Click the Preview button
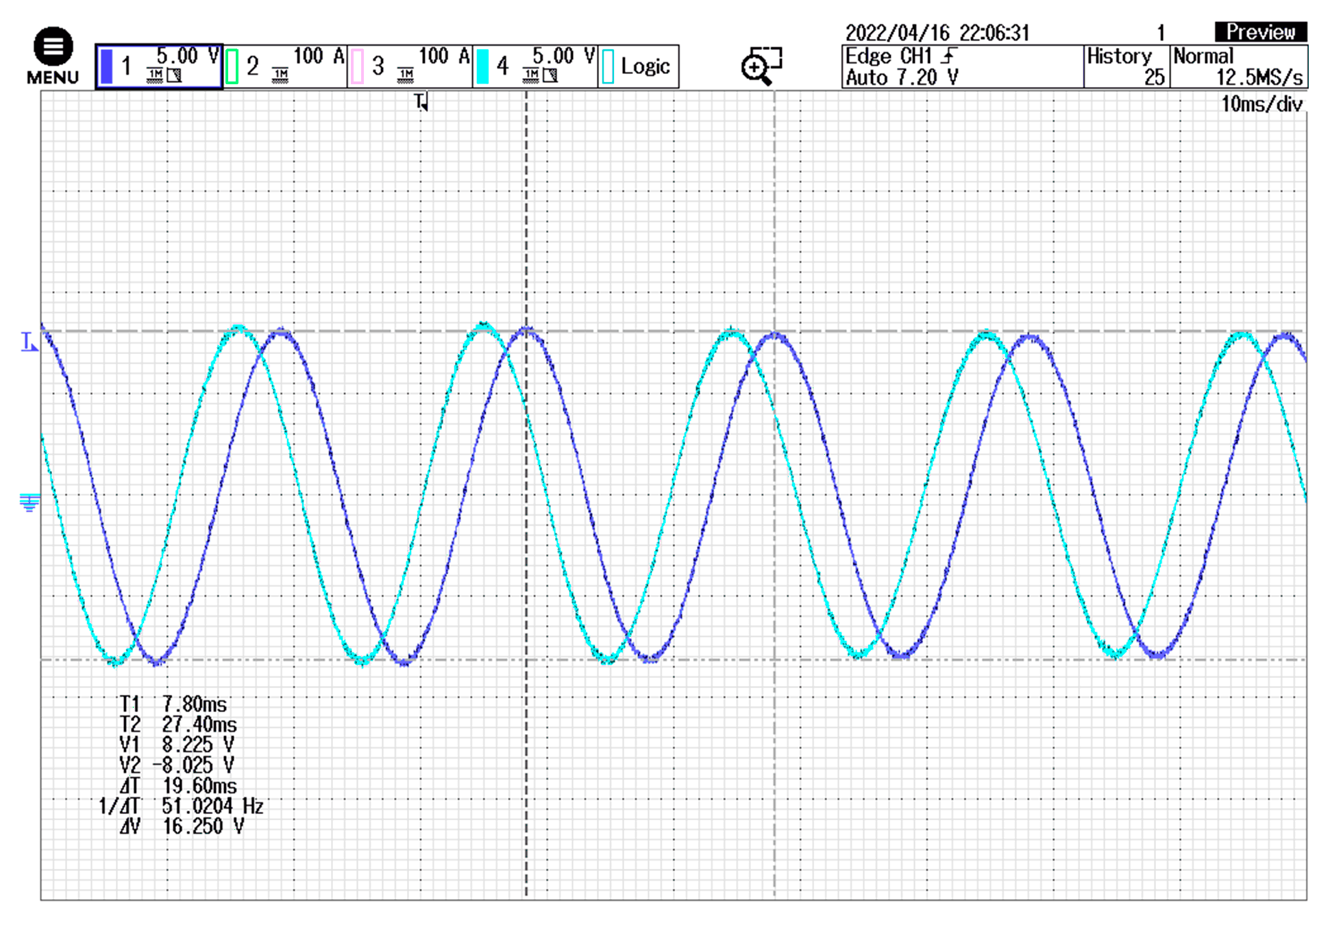Screen dimensions: 1328x925 (x=1260, y=31)
